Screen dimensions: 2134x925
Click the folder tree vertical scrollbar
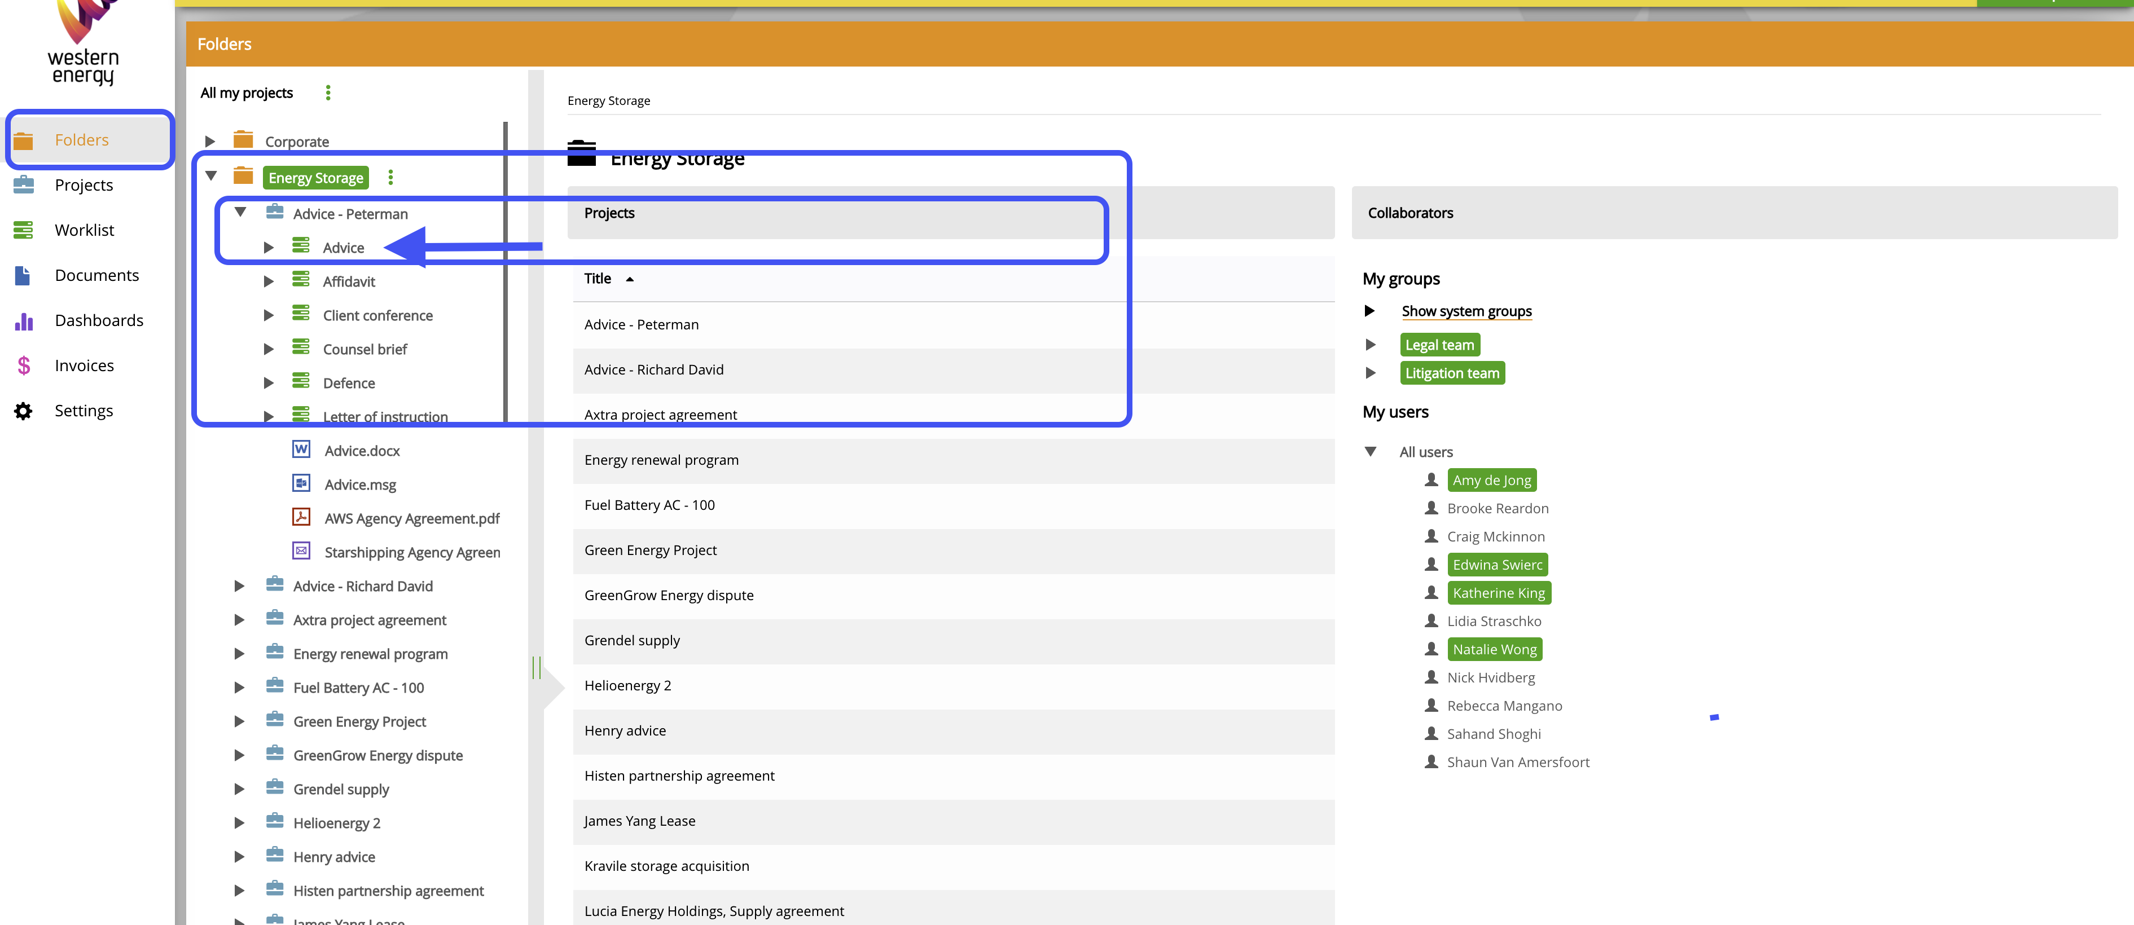click(x=506, y=274)
